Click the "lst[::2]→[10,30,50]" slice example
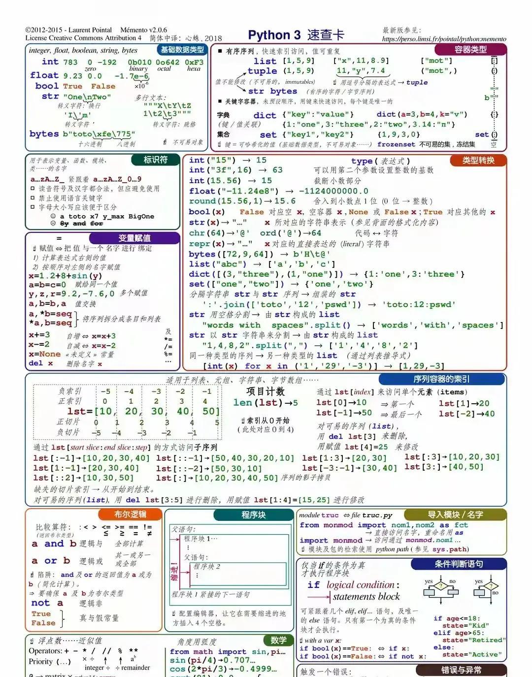Image resolution: width=532 pixels, height=677 pixels. [83, 478]
